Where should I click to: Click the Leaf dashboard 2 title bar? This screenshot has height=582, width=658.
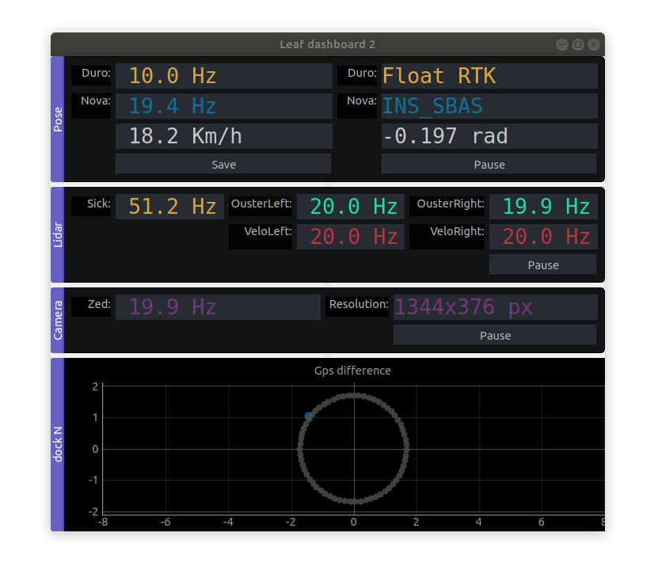click(x=328, y=44)
